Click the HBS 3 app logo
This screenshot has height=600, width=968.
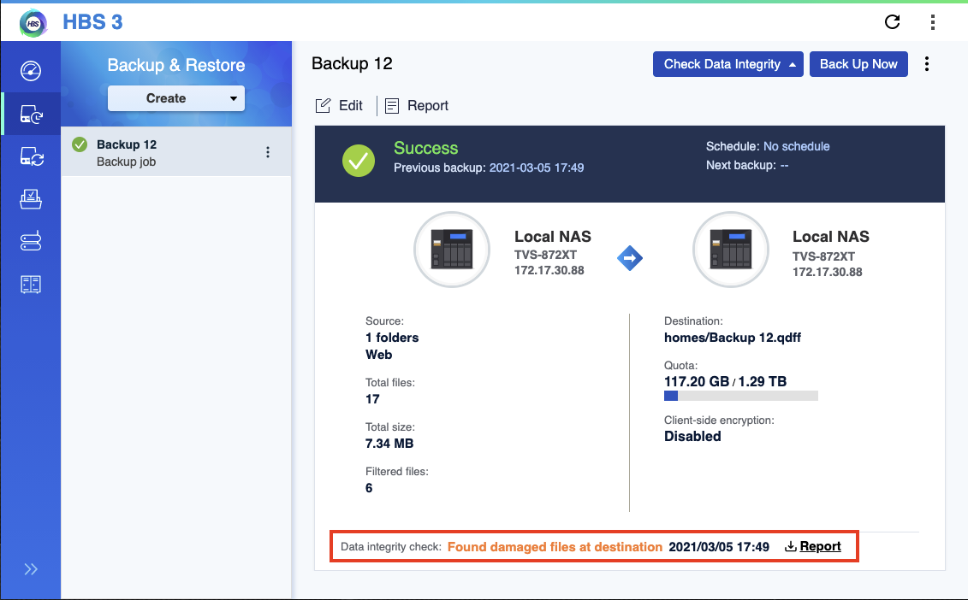pos(33,22)
